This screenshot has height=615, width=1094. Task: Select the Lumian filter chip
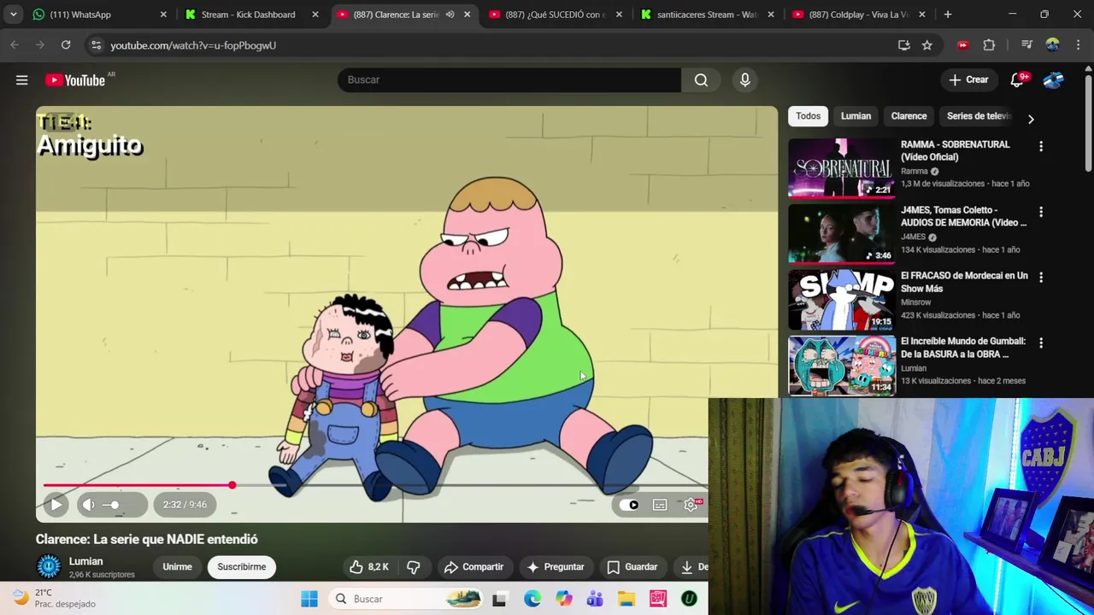(x=856, y=116)
